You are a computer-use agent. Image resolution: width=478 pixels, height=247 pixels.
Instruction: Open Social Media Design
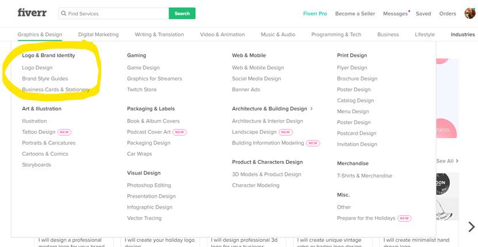pos(256,79)
